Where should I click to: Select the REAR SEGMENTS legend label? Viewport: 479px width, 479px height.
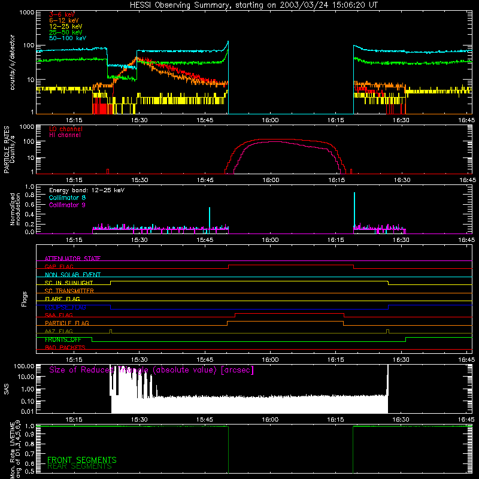(80, 466)
